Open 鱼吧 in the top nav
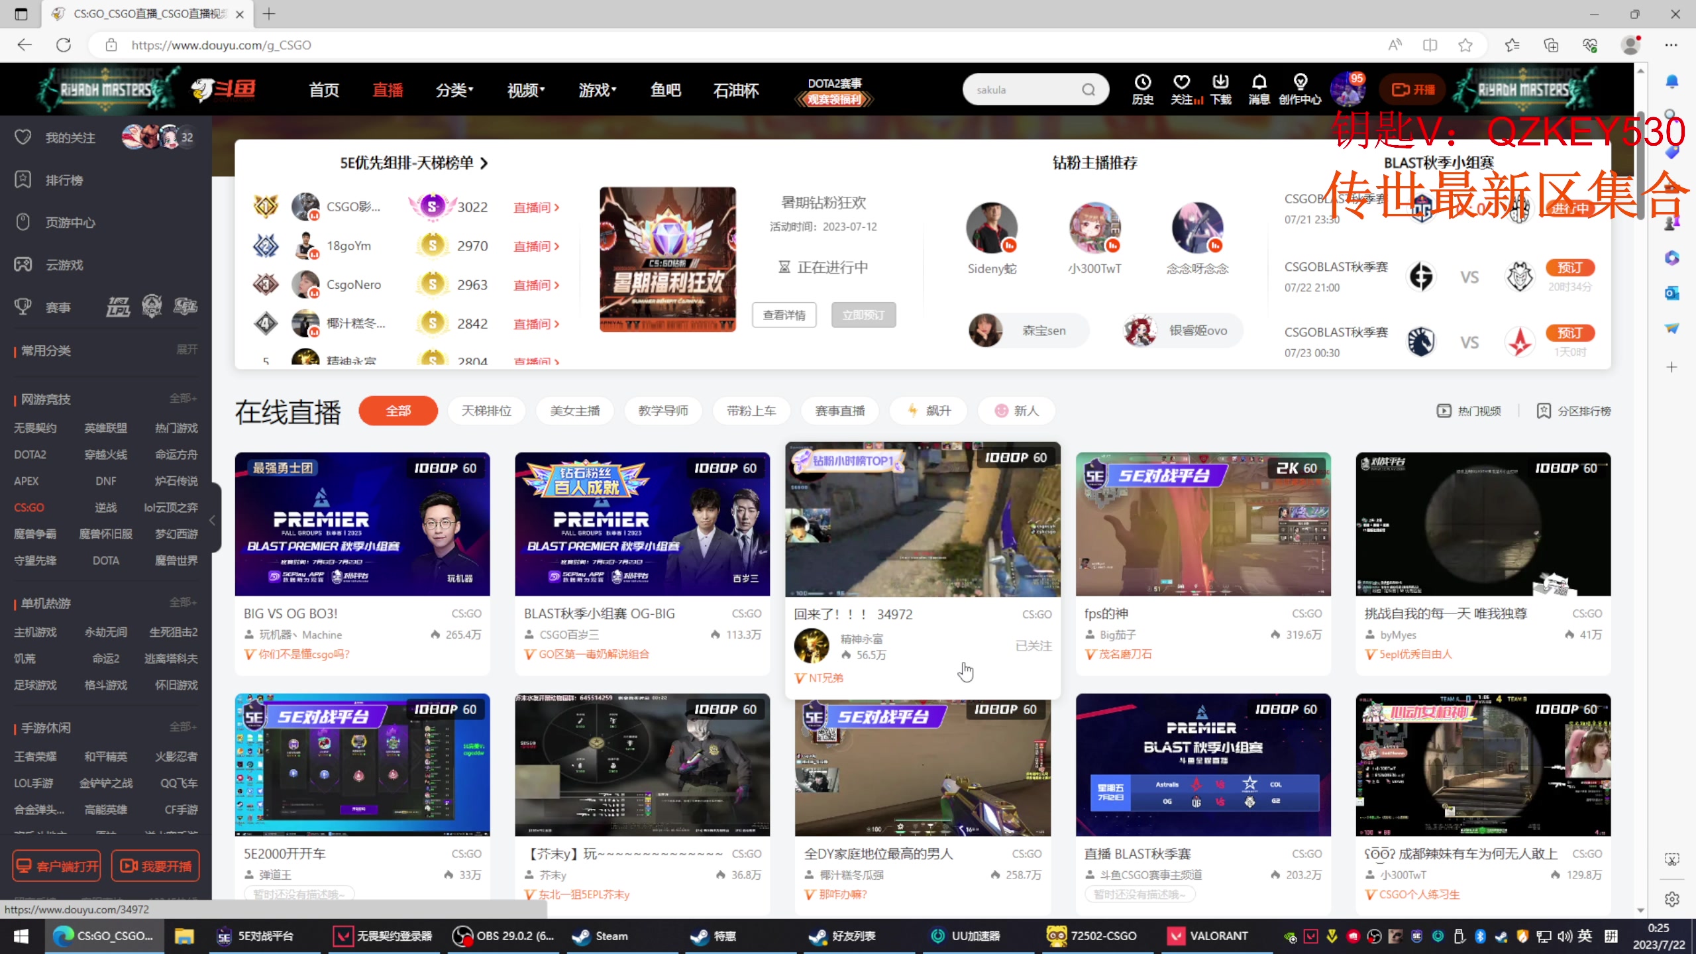Image resolution: width=1696 pixels, height=954 pixels. click(x=666, y=89)
